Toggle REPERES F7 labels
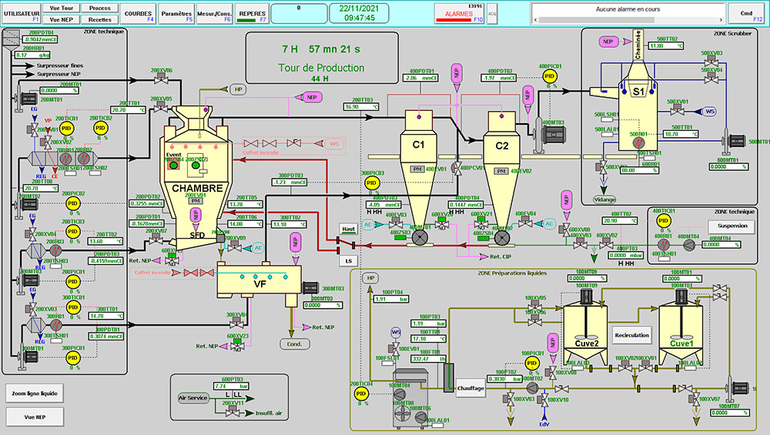770x435 pixels. click(x=252, y=14)
